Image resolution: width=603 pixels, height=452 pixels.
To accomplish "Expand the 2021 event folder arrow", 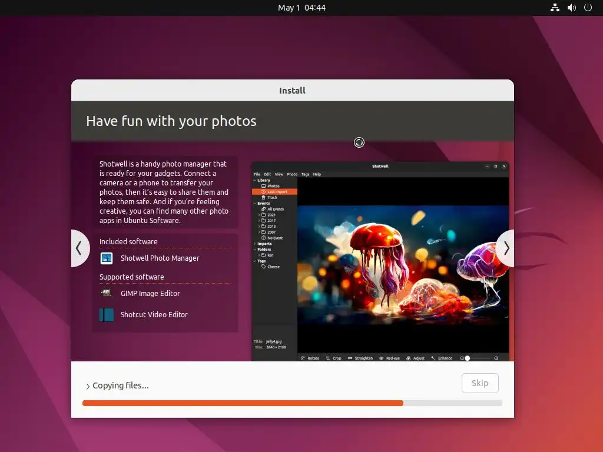I will [259, 215].
